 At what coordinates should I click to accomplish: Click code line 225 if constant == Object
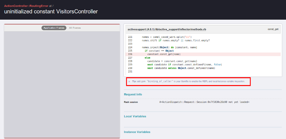(159, 51)
